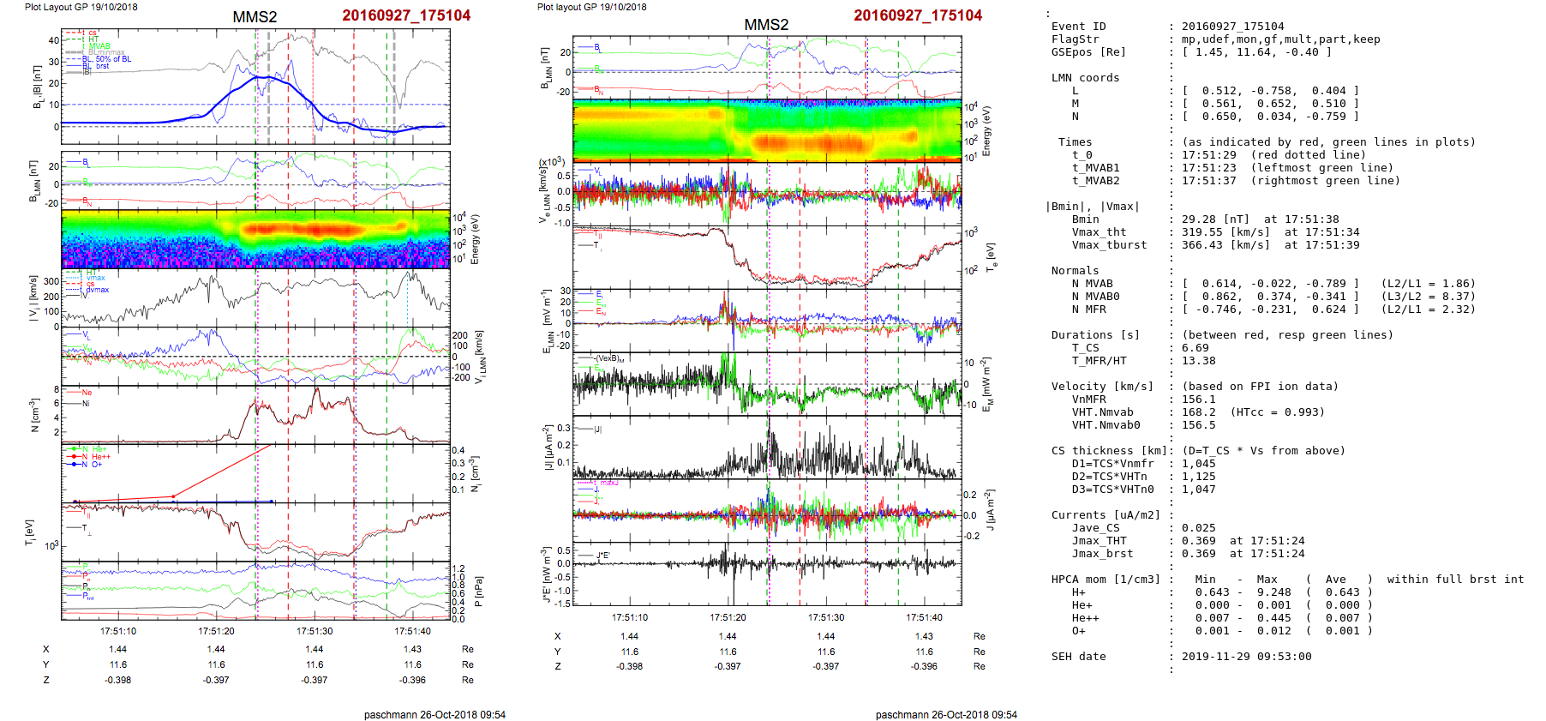Click t_MVAB2 time '17:51:37 (rightmost green line)'
This screenshot has width=1546, height=721.
[x=1291, y=181]
